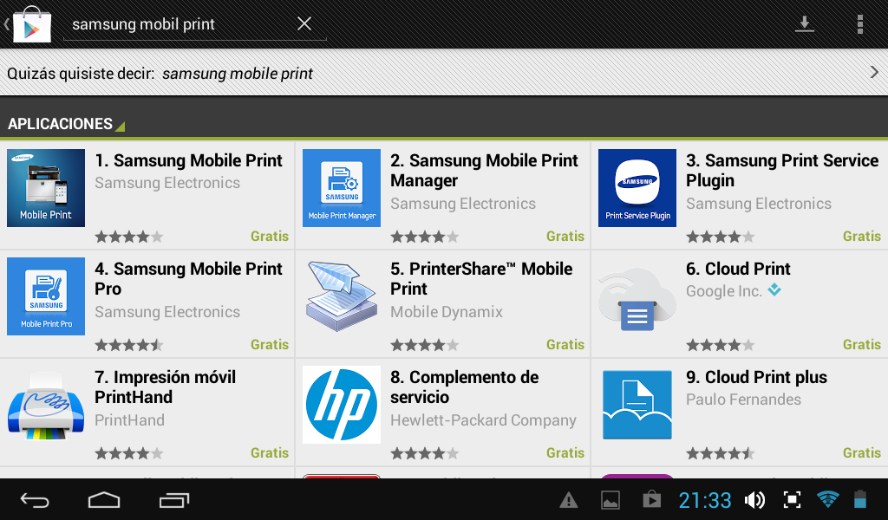The height and width of the screenshot is (520, 888).
Task: Tap the Paulo Fernandes developer name
Action: [x=743, y=400]
